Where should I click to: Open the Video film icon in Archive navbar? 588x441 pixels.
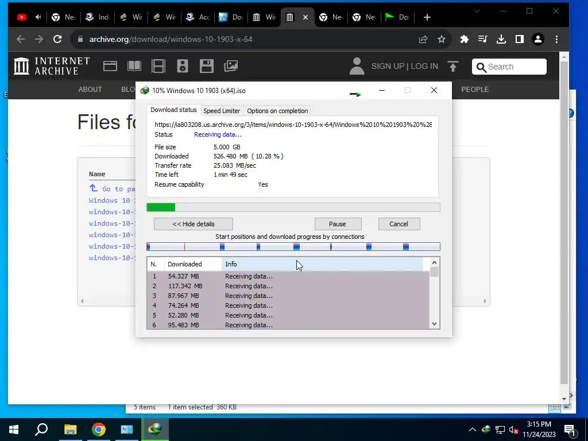pyautogui.click(x=158, y=67)
